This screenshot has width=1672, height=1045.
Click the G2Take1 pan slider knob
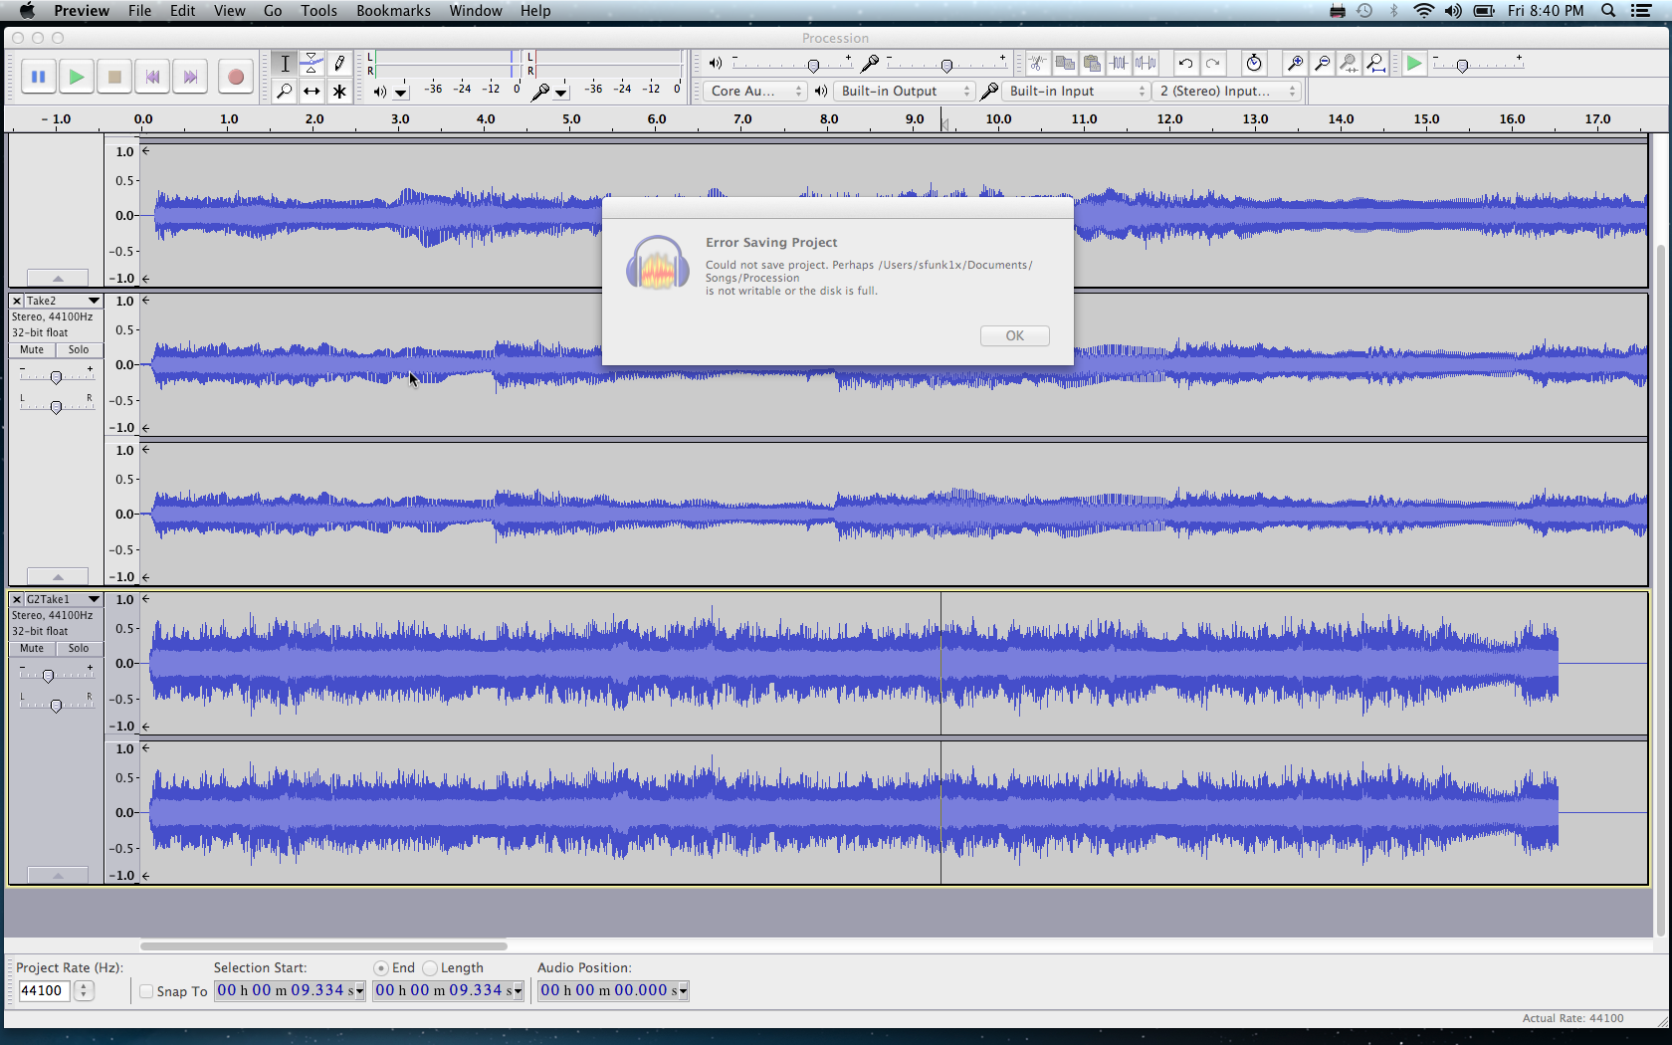pos(56,706)
